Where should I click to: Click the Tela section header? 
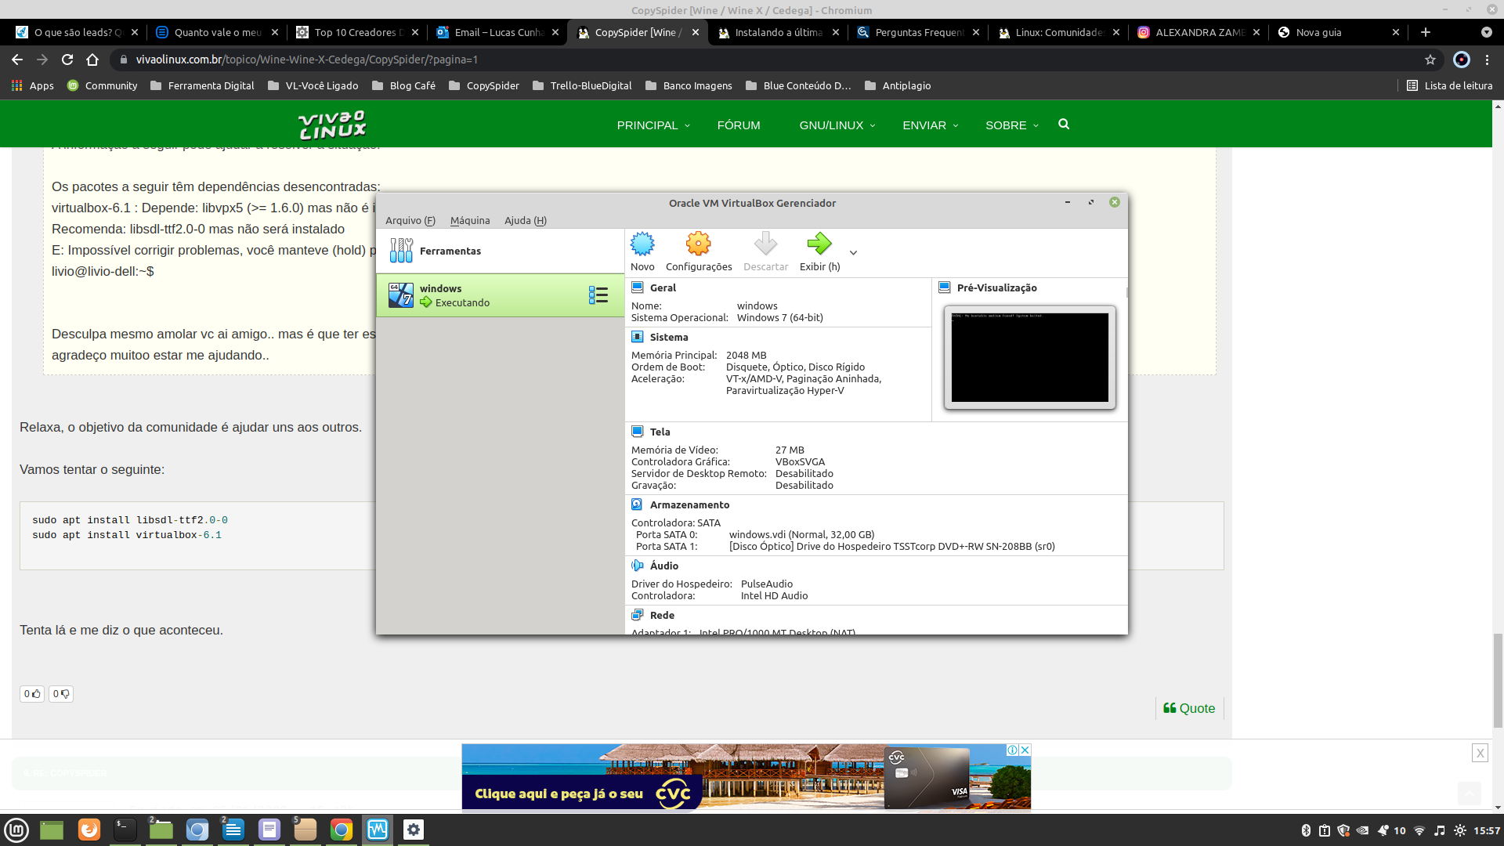coord(660,432)
